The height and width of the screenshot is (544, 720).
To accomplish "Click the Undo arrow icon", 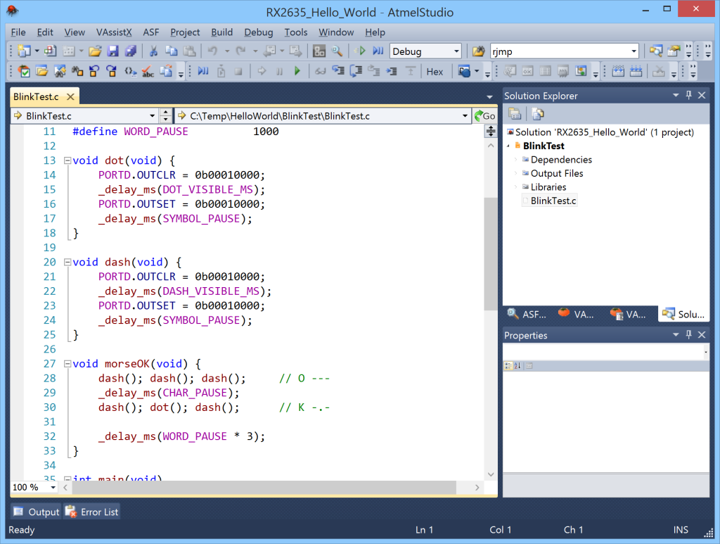I will (x=212, y=51).
